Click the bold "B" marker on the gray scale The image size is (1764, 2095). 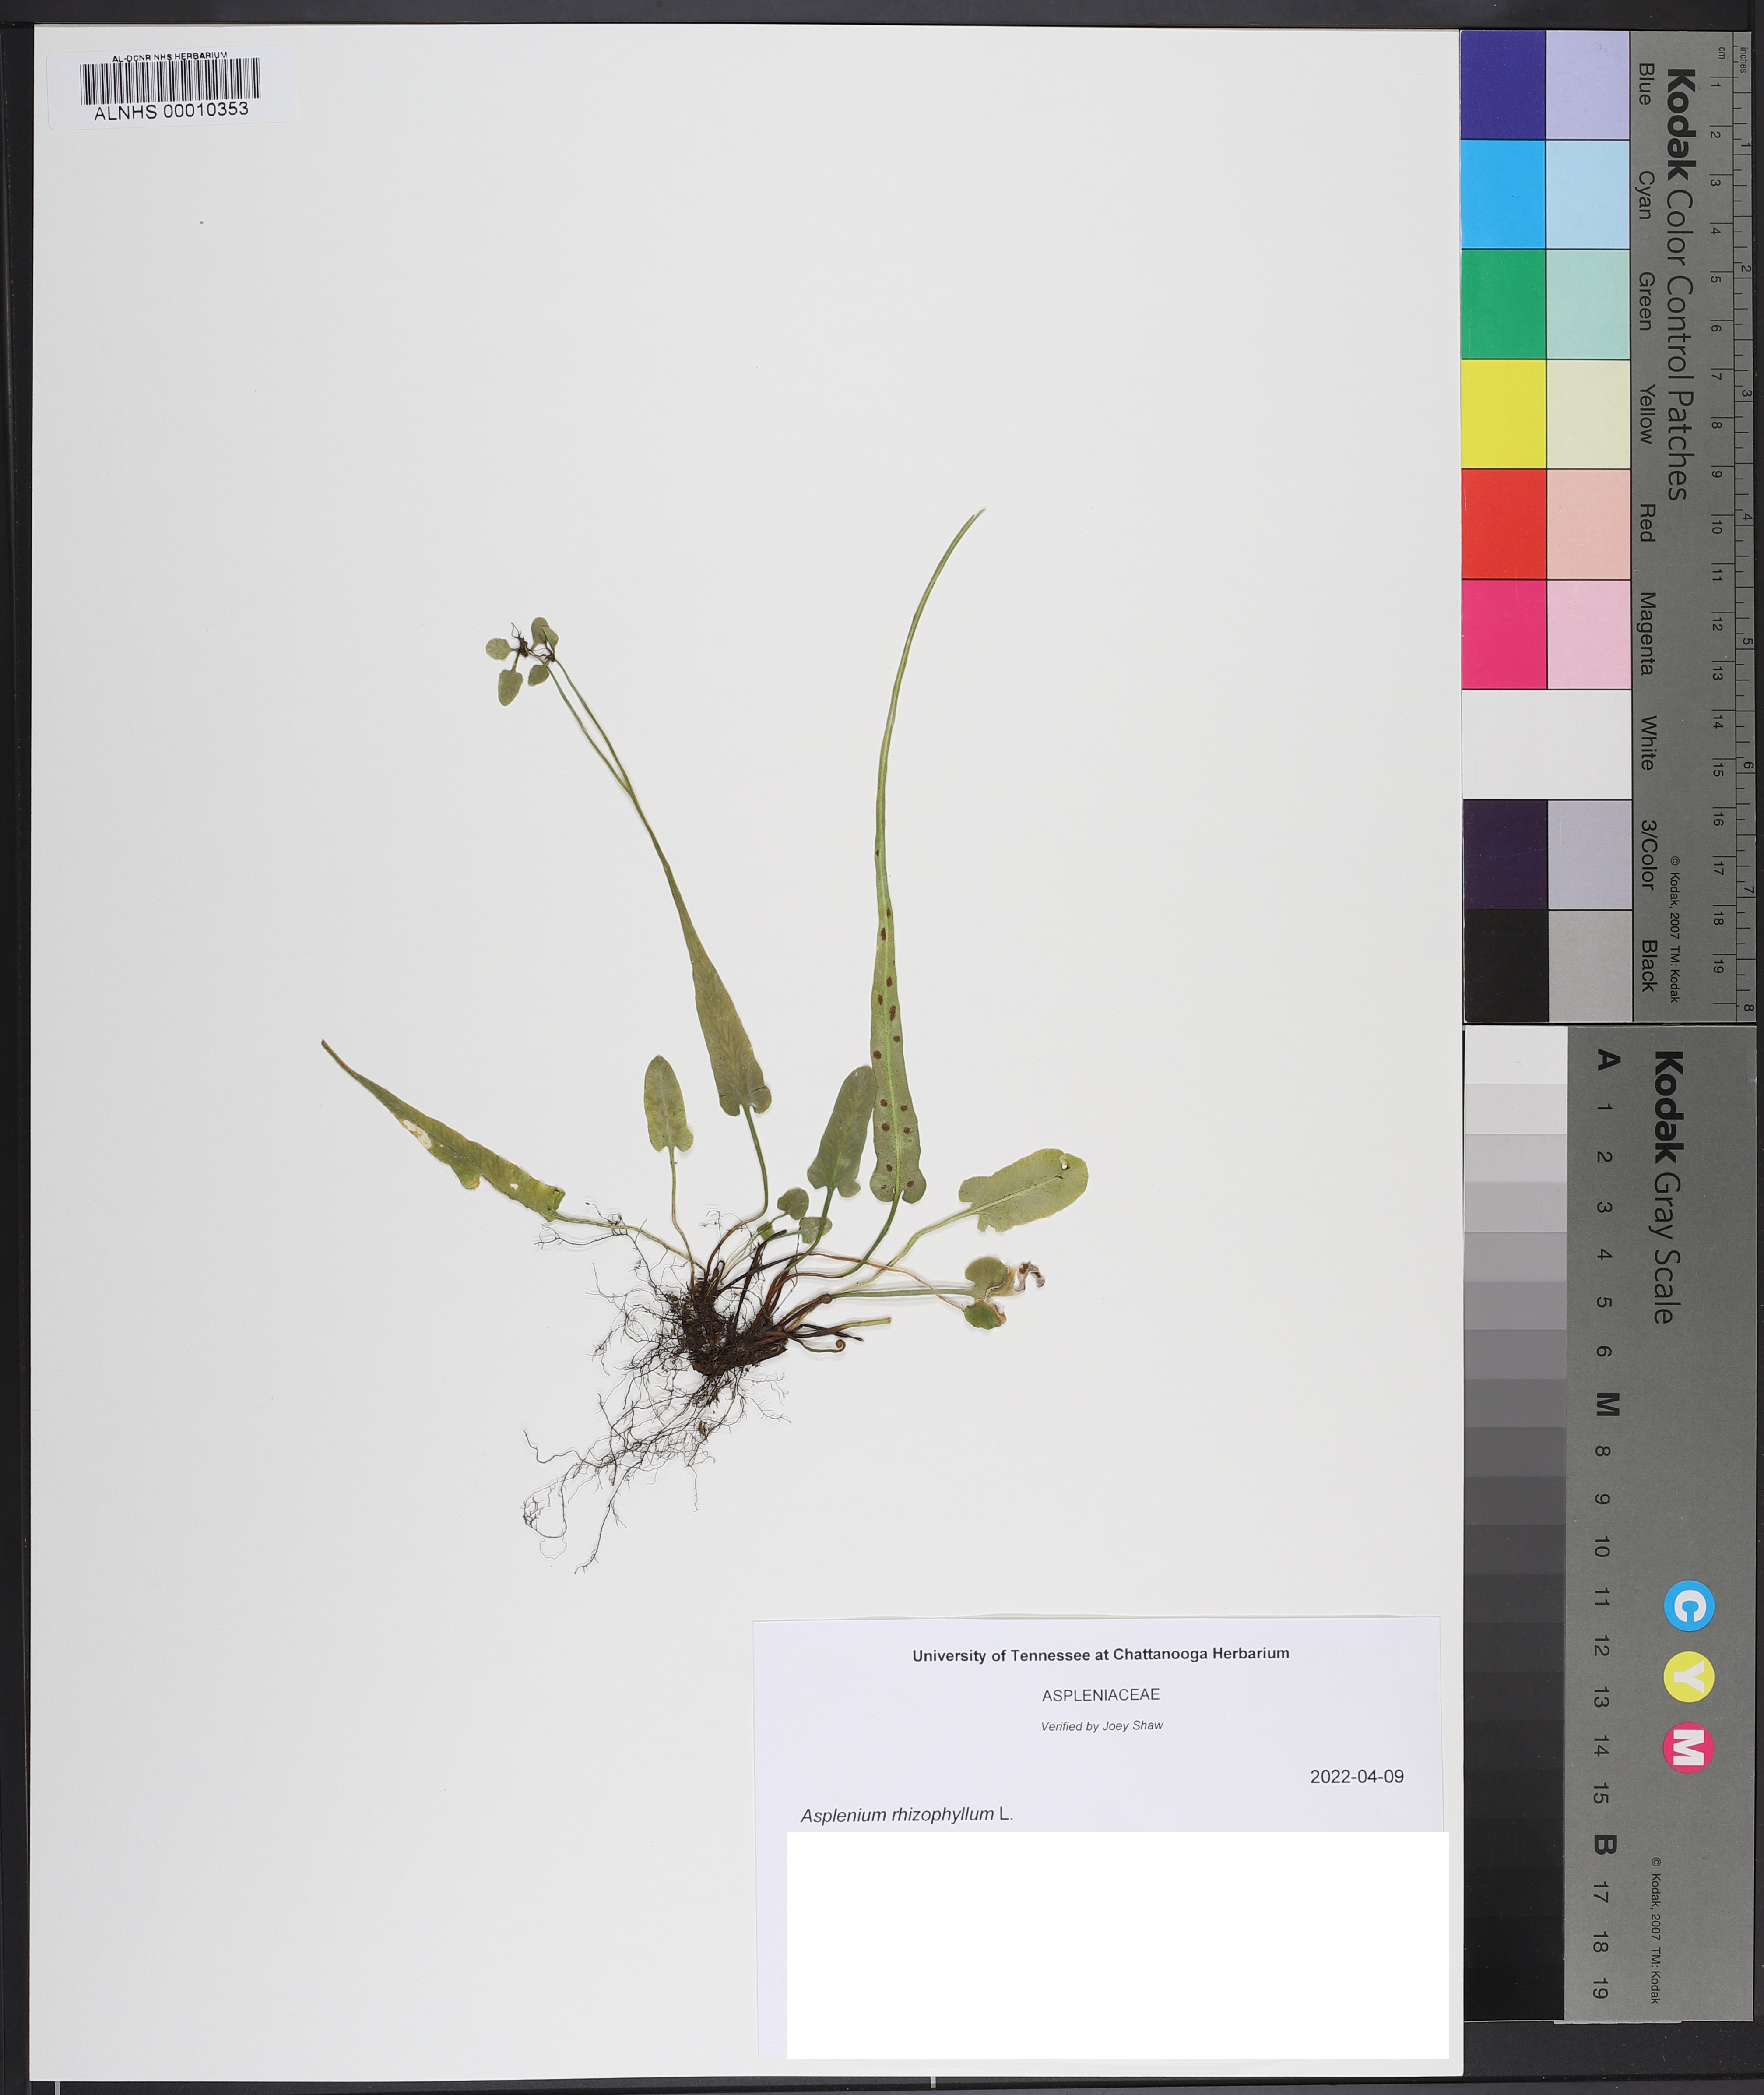tap(1605, 1845)
